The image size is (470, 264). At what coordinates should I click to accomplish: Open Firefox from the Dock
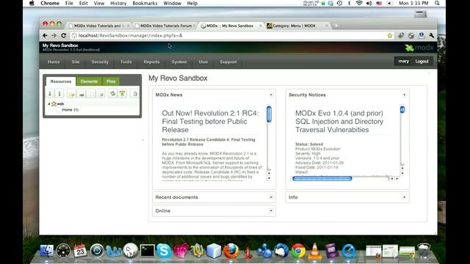[231, 251]
